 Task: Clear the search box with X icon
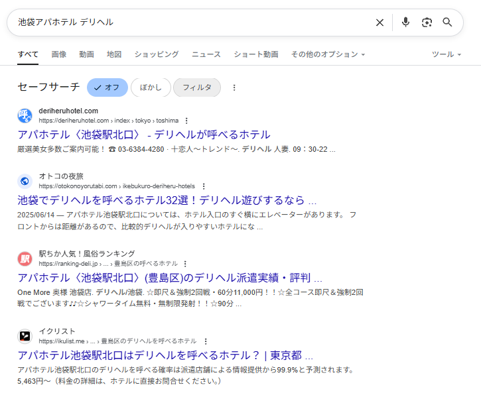click(x=379, y=23)
